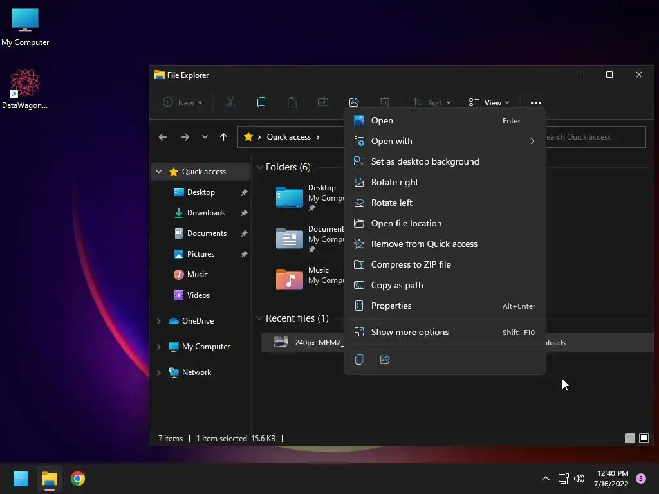Expand the My Computer tree node
Screen dimensions: 659x494
(158, 347)
